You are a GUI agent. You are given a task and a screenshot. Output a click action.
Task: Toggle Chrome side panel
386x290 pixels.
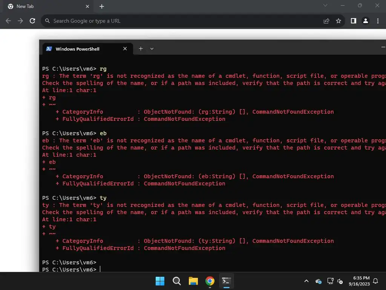[x=354, y=21]
